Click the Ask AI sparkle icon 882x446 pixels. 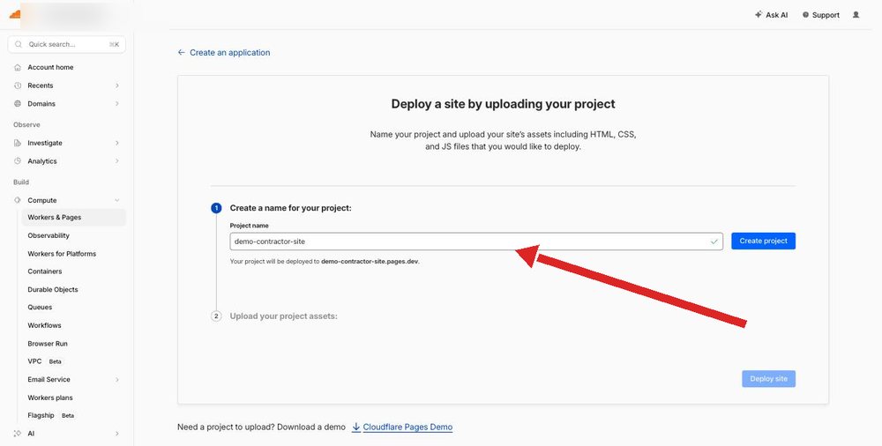759,15
